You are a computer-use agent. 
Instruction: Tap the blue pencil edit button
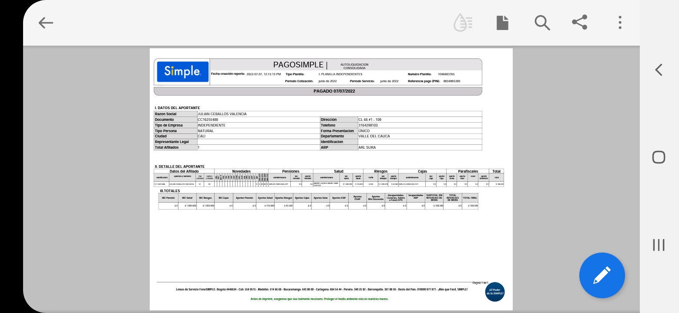pos(602,276)
